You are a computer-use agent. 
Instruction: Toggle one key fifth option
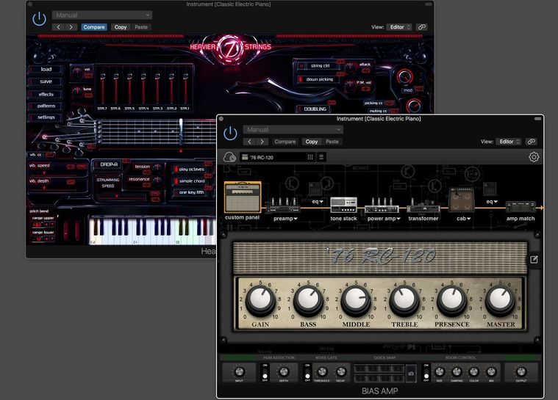click(189, 192)
